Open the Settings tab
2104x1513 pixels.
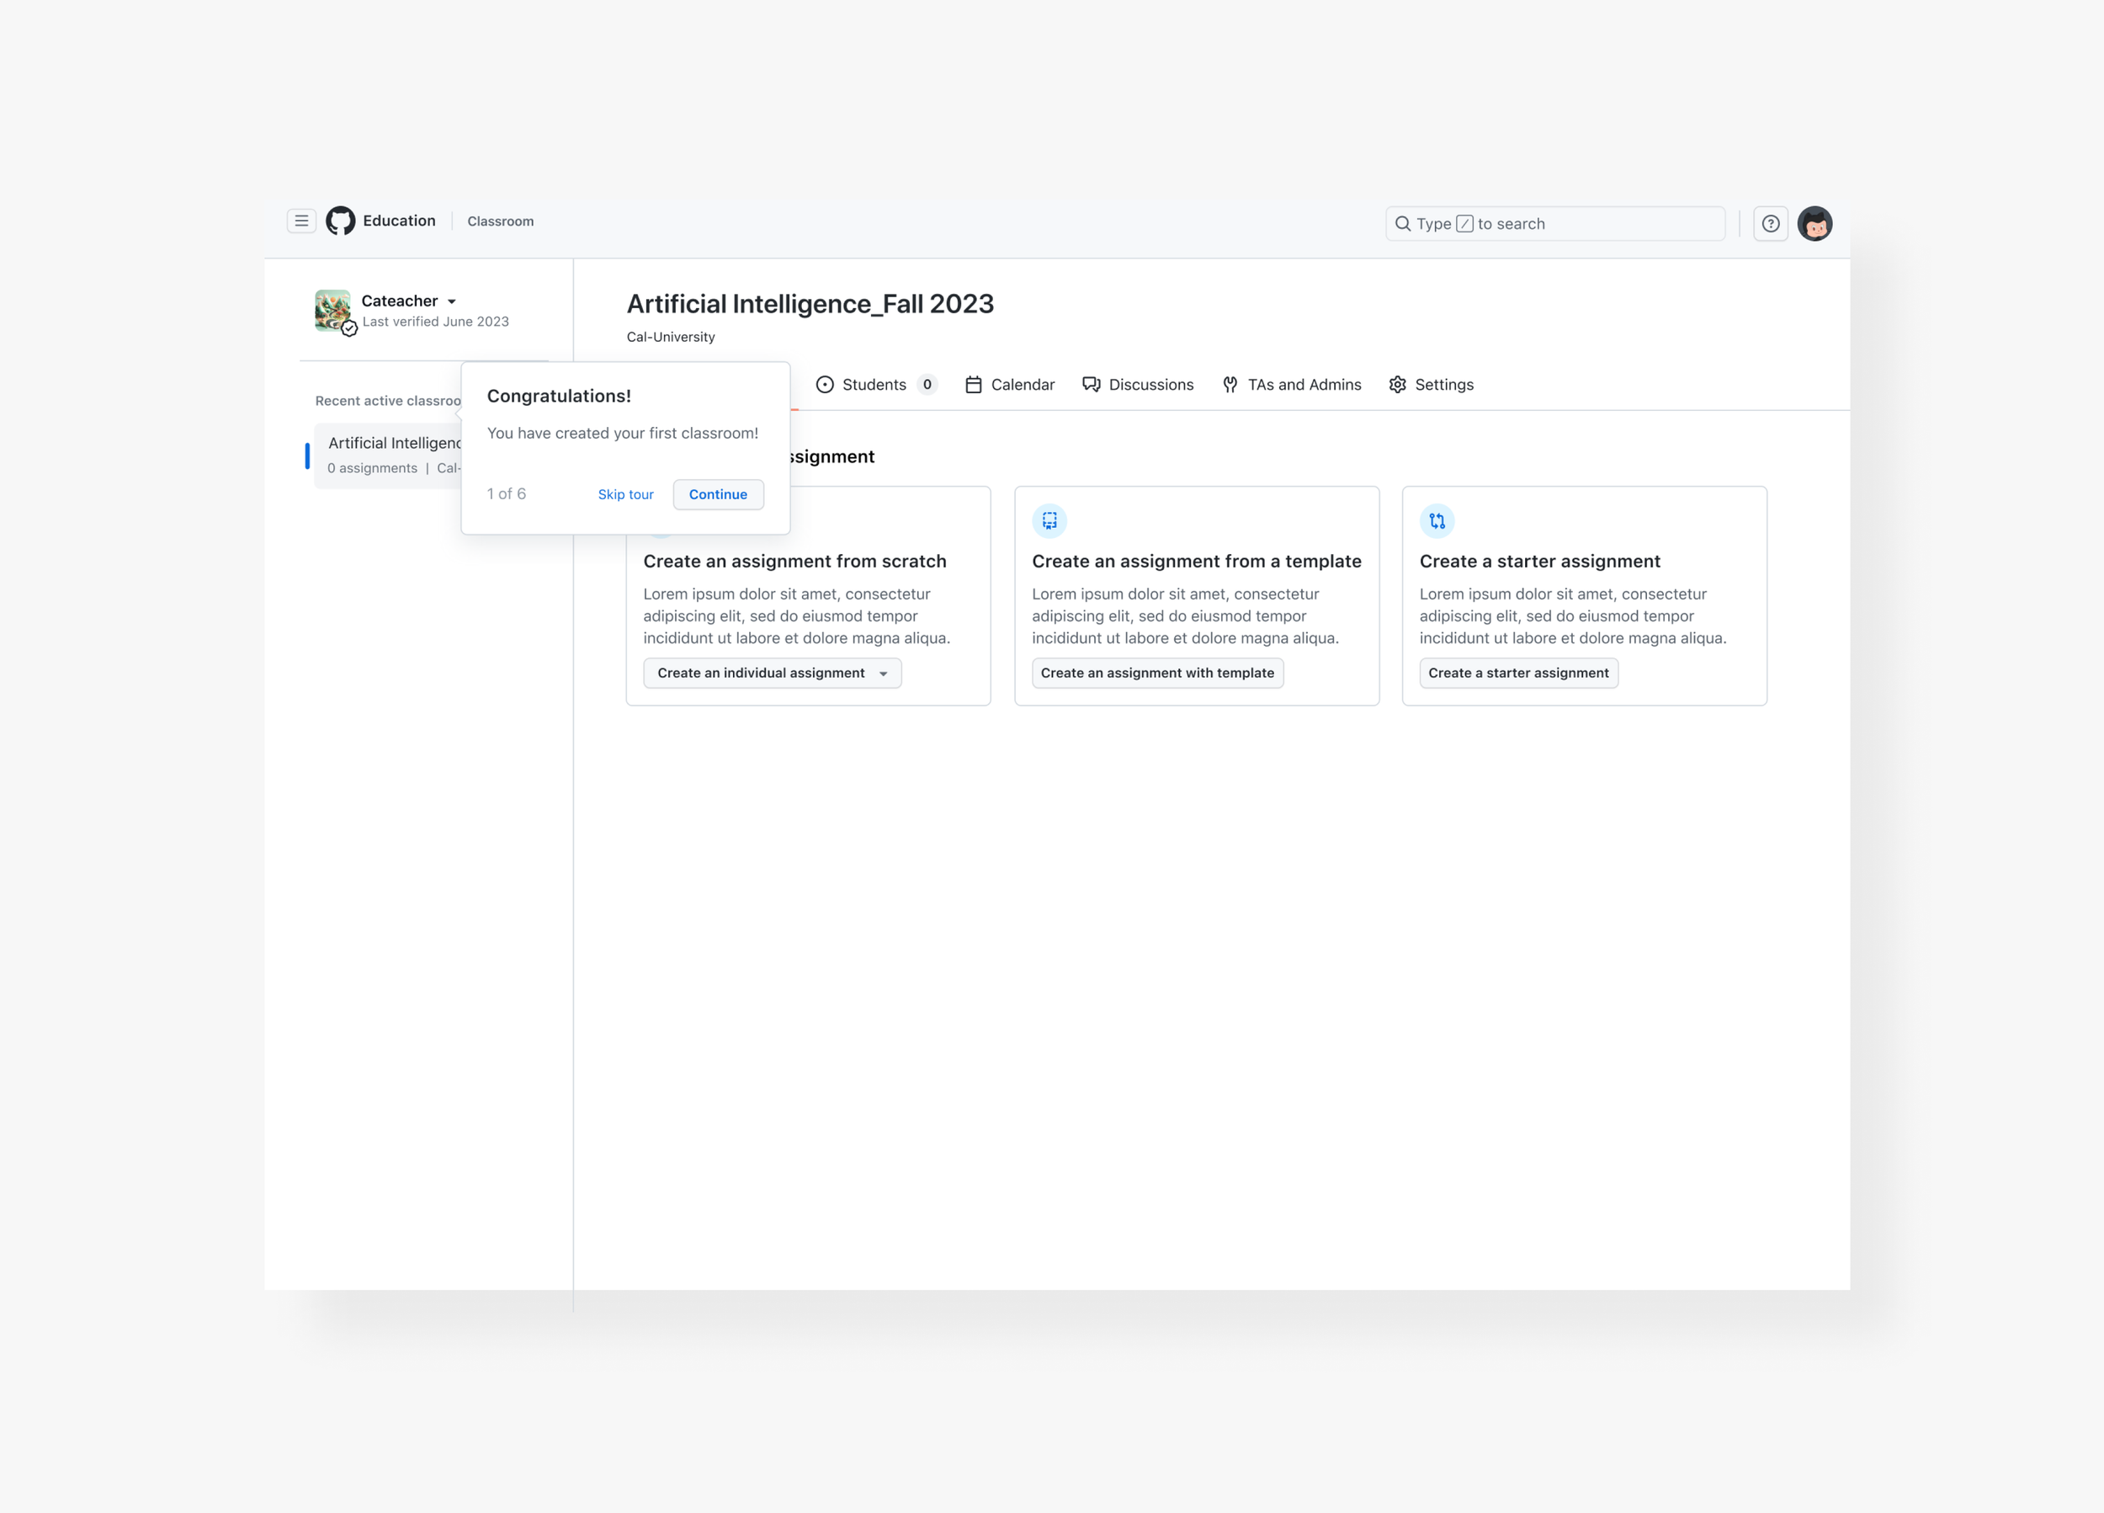click(x=1431, y=384)
